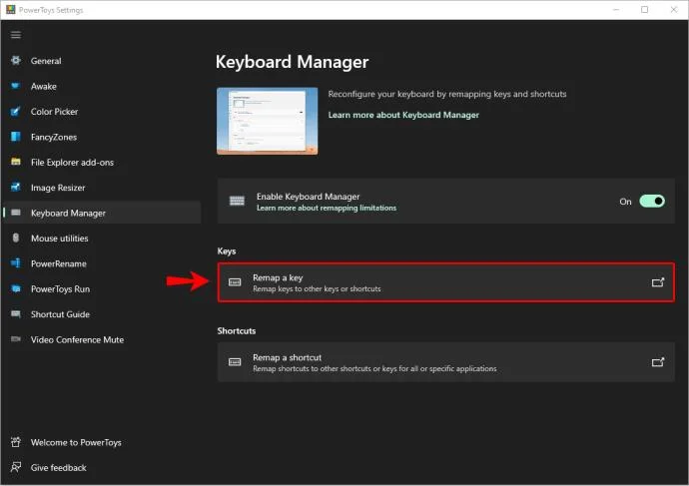Turn off the Enable Keyboard Manager toggle
Image resolution: width=689 pixels, height=486 pixels.
tap(652, 201)
